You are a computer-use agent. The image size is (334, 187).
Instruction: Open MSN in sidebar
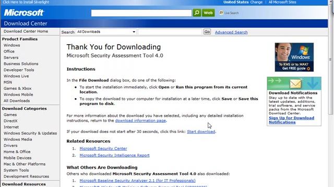[x=8, y=82]
